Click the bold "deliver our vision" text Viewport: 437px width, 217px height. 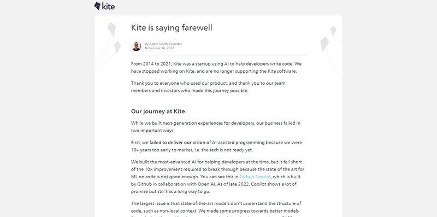pos(186,143)
